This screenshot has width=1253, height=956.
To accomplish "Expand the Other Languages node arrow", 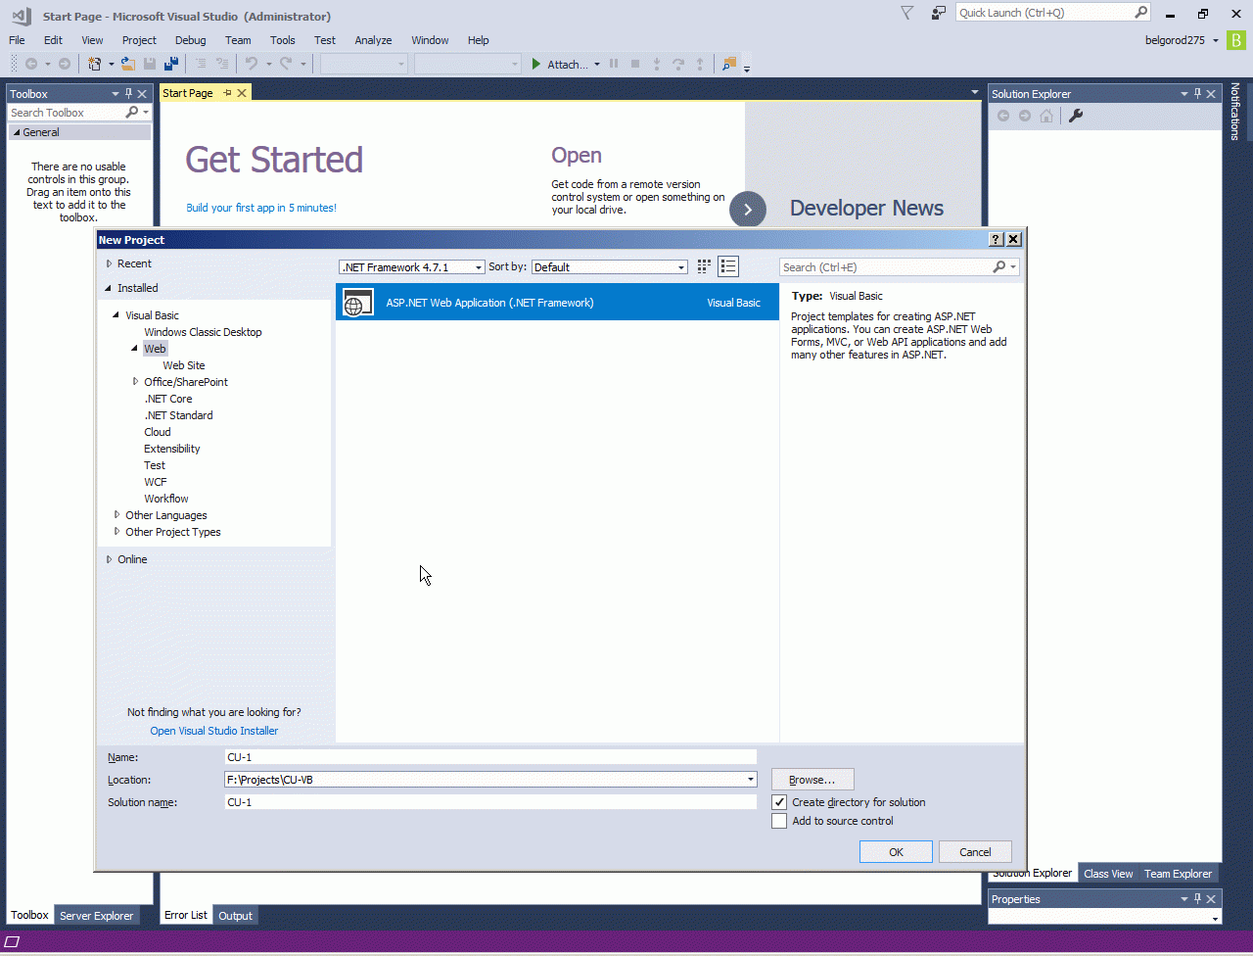I will tap(117, 514).
